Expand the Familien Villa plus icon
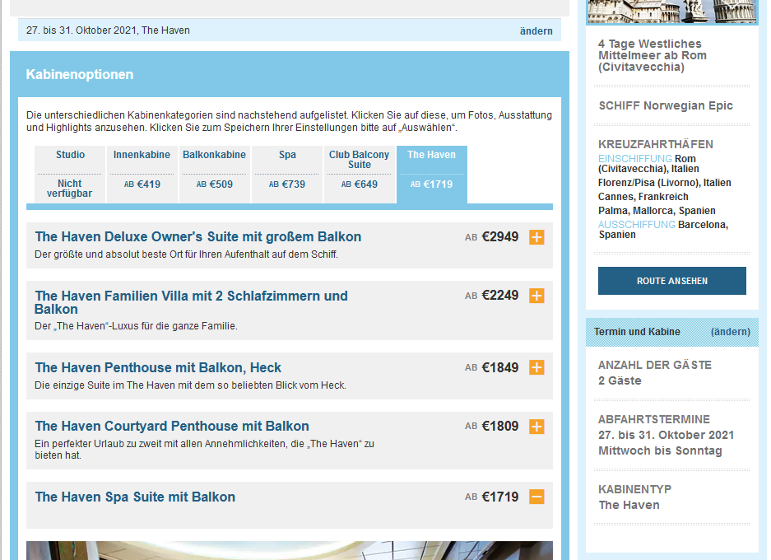Screen dimensions: 771x560 point(536,296)
